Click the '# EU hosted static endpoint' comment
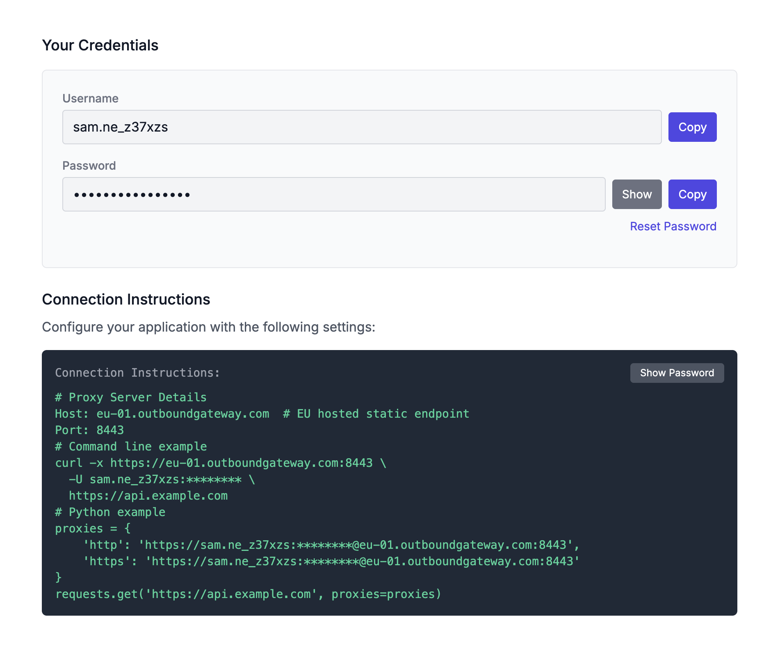Screen dimensions: 780x655 (x=376, y=414)
